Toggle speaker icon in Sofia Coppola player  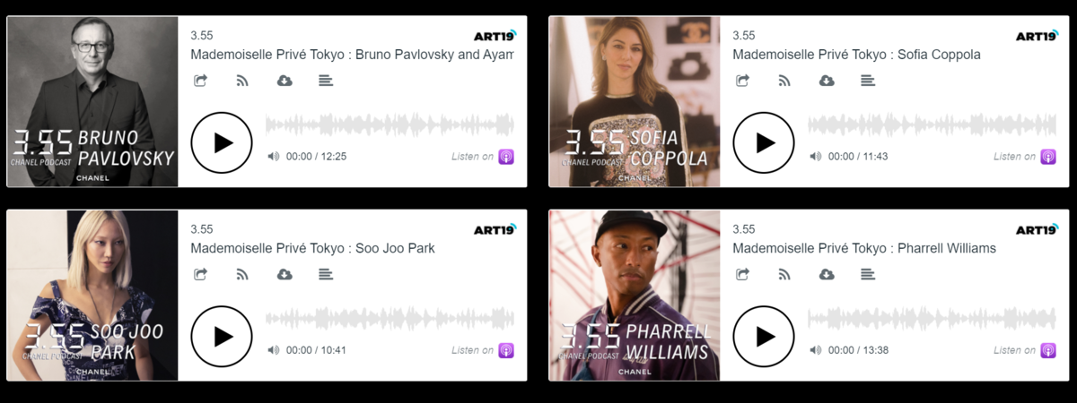816,156
